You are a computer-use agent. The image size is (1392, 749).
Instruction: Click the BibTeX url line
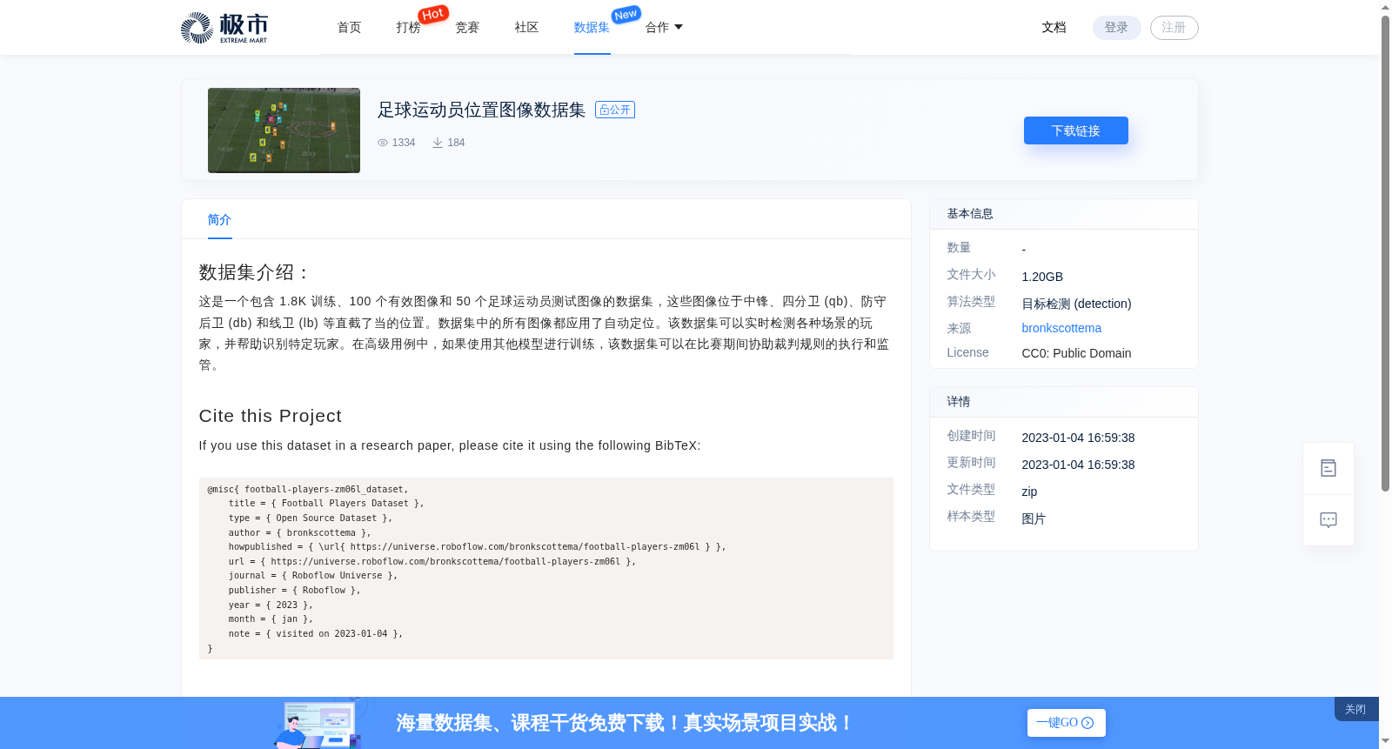click(432, 562)
